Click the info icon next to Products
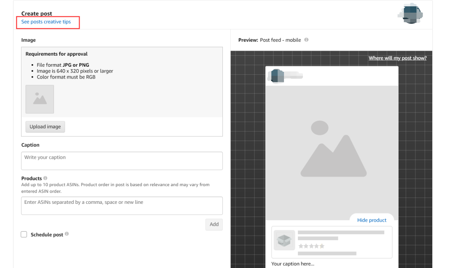Viewport: 455px width, 268px height. coord(45,178)
